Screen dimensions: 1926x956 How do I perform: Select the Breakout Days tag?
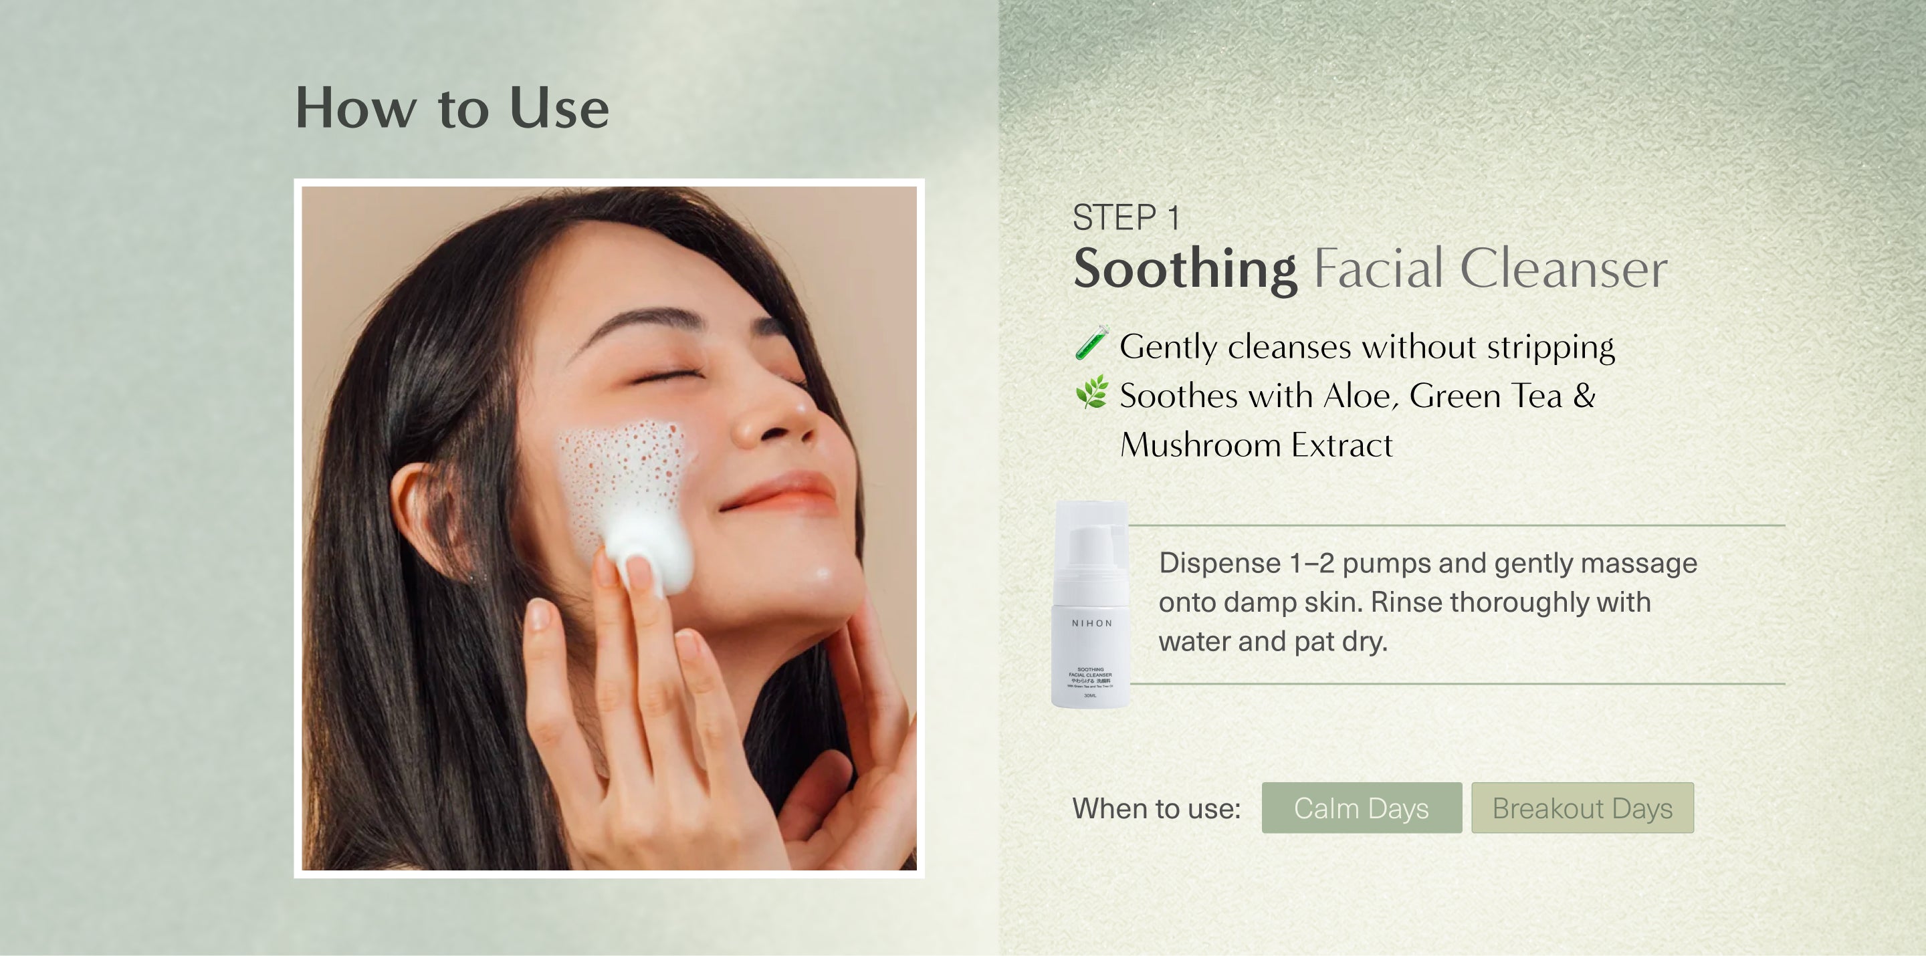[x=1582, y=808]
